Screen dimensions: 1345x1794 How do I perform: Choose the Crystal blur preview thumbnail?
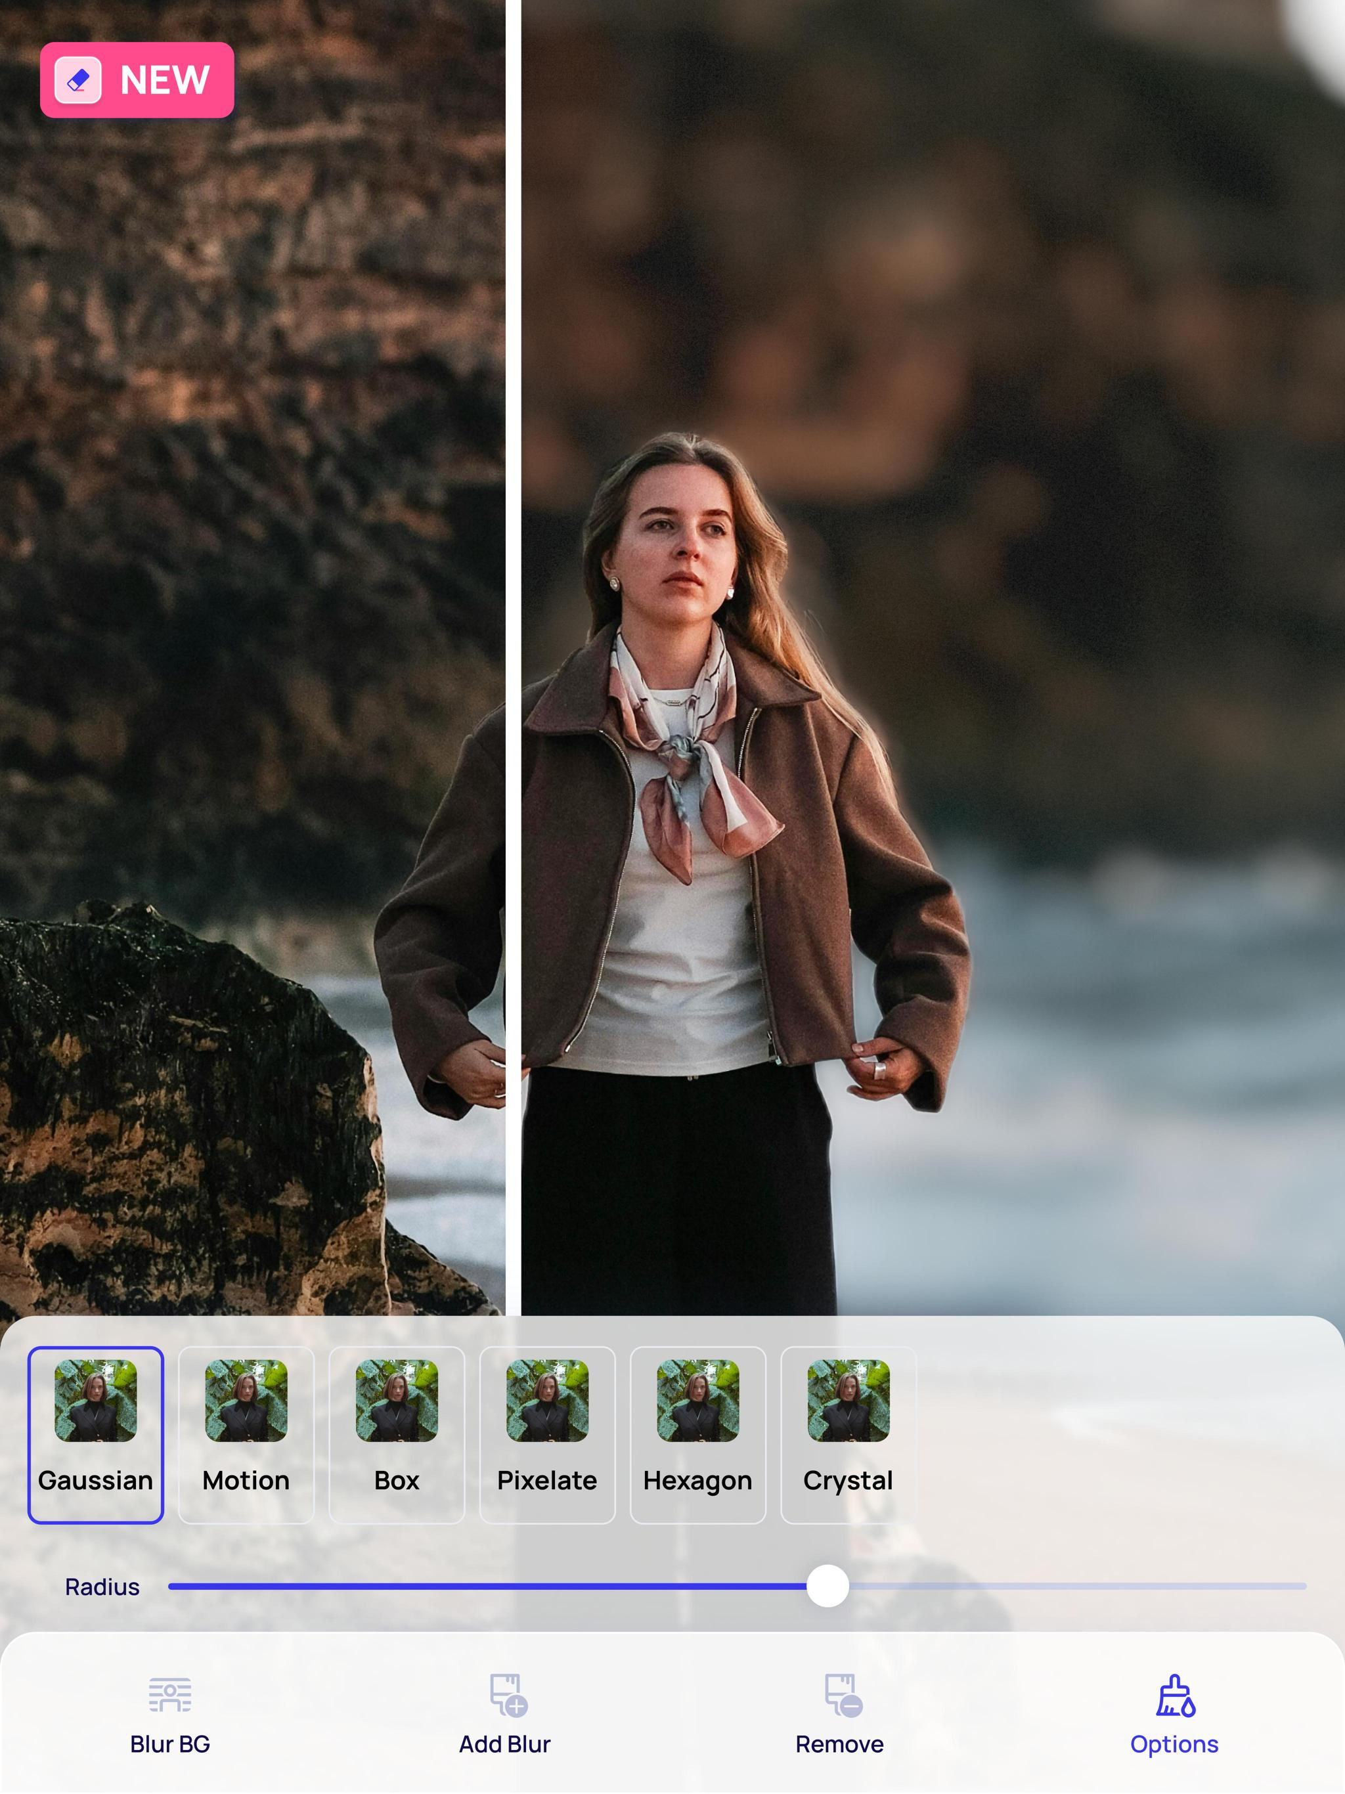849,1401
